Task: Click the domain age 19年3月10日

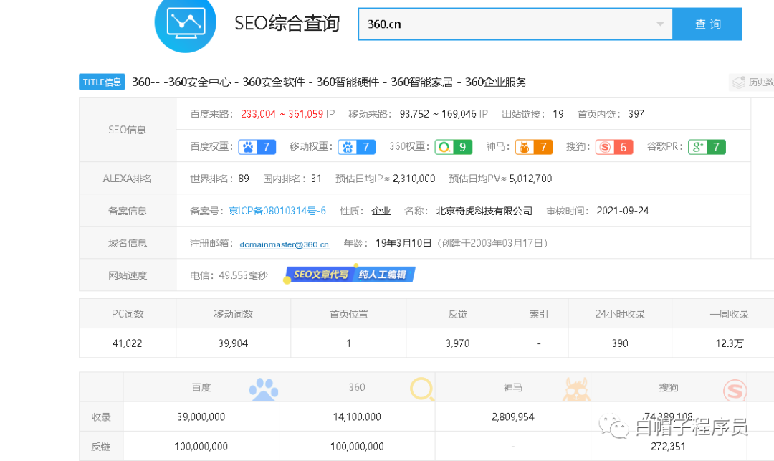Action: (403, 243)
